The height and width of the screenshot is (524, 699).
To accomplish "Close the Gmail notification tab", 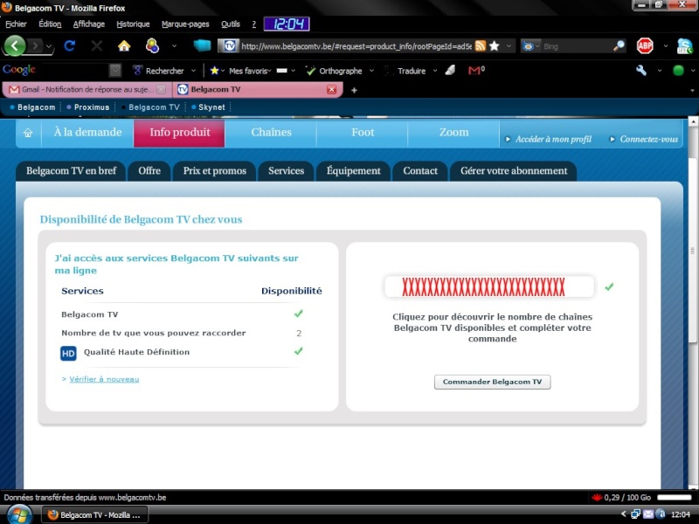I will click(162, 90).
